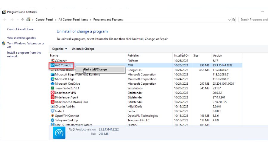Click the CirLatin Add-in icon
Viewport: 268px width, 148px height.
tap(52, 106)
